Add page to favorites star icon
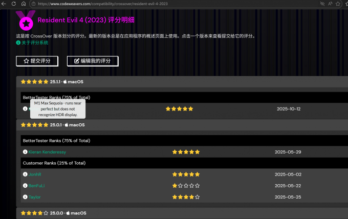 tap(338, 4)
